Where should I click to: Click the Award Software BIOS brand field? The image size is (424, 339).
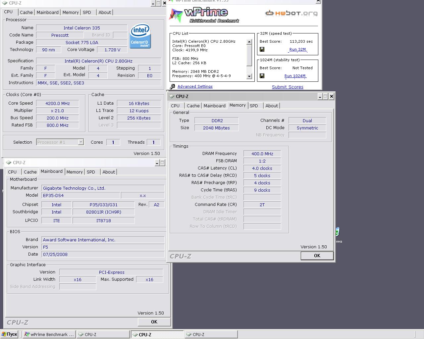click(x=103, y=240)
